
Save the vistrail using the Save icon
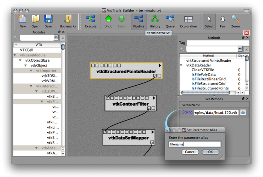48,20
